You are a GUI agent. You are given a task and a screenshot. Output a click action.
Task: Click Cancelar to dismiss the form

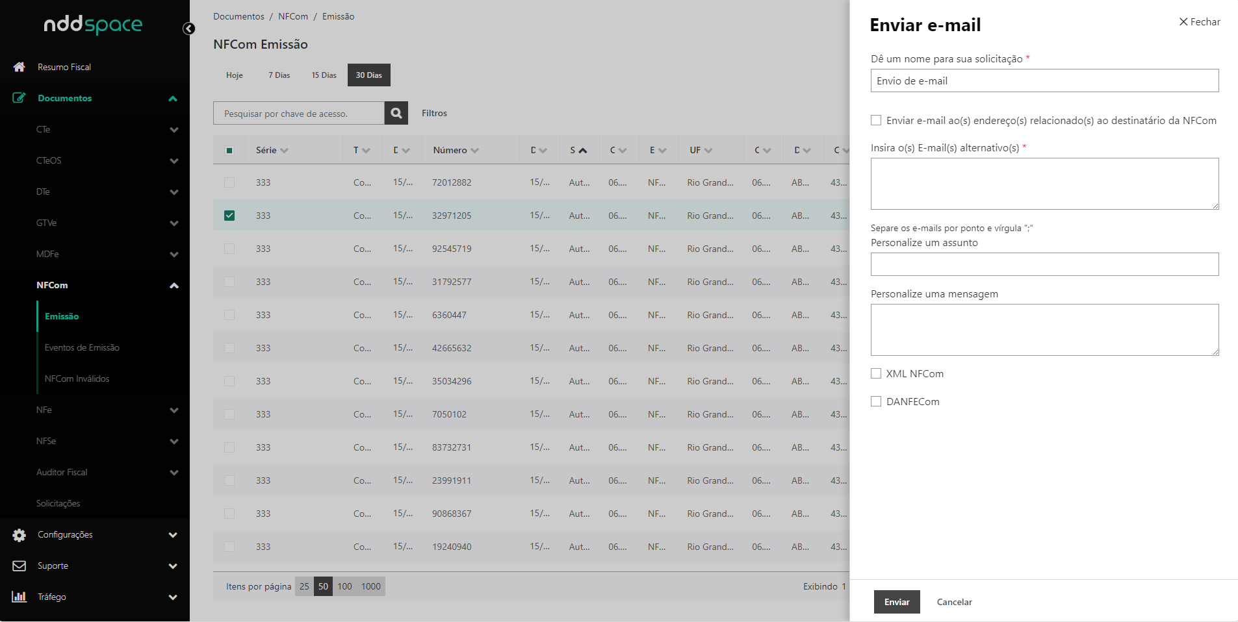pos(954,602)
